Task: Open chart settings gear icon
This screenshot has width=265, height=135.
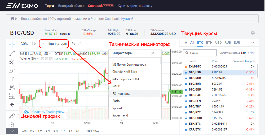Action: [253, 33]
